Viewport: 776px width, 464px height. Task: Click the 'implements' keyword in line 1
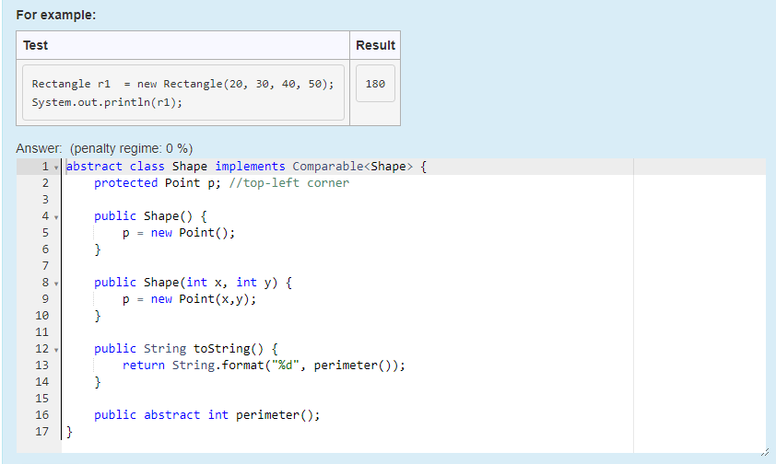250,167
